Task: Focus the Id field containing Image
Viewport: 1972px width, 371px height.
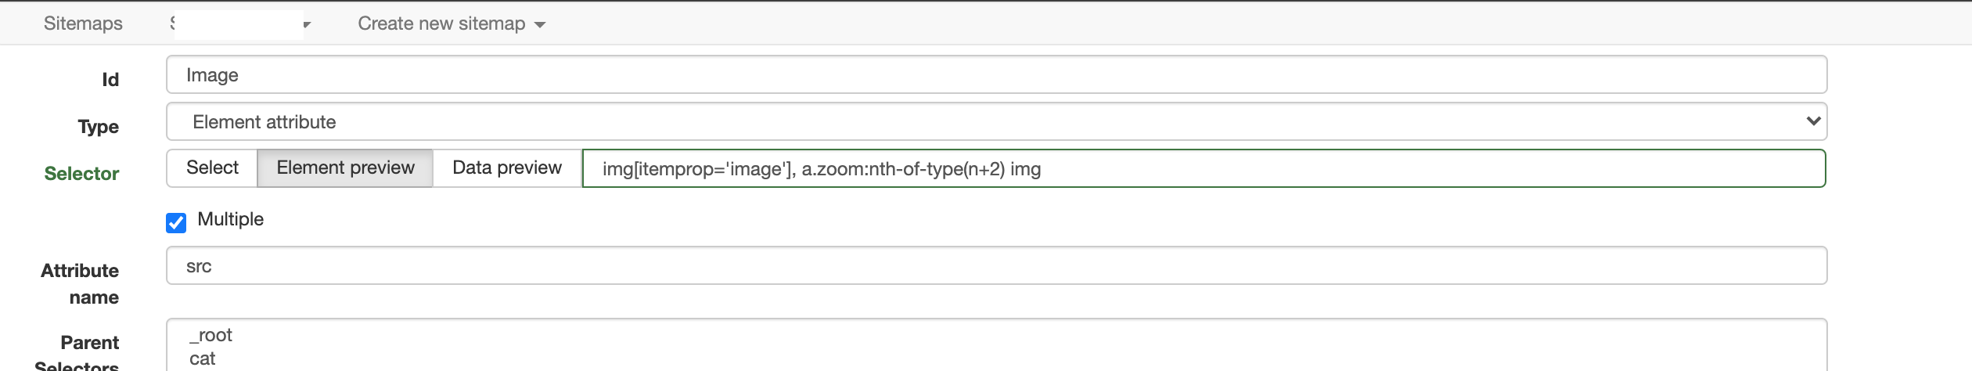Action: coord(995,75)
